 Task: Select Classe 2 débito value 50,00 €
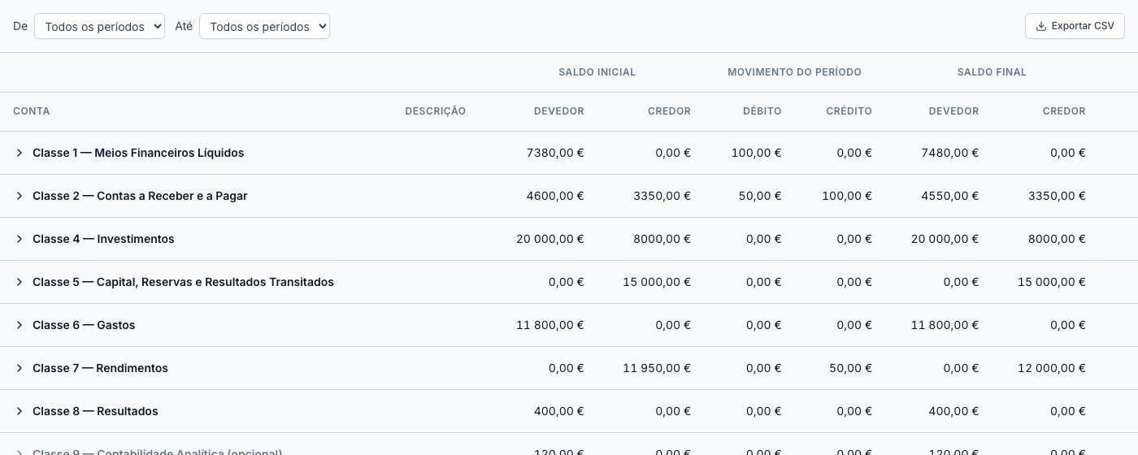point(760,196)
